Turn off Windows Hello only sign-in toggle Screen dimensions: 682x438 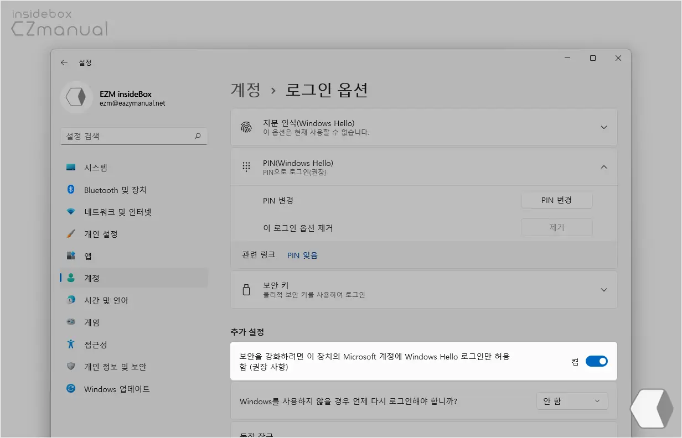pos(597,362)
